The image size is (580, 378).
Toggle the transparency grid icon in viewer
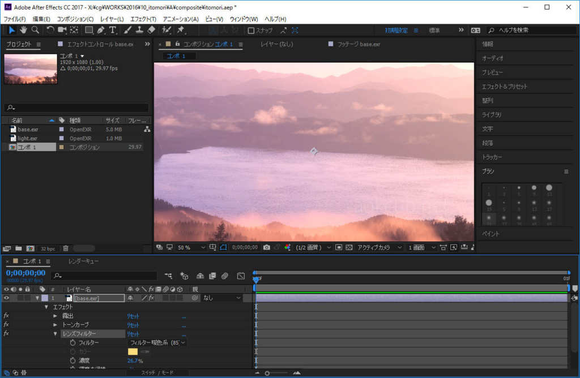point(349,247)
